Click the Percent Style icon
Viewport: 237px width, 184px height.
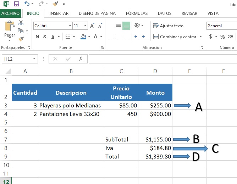pos(222,37)
